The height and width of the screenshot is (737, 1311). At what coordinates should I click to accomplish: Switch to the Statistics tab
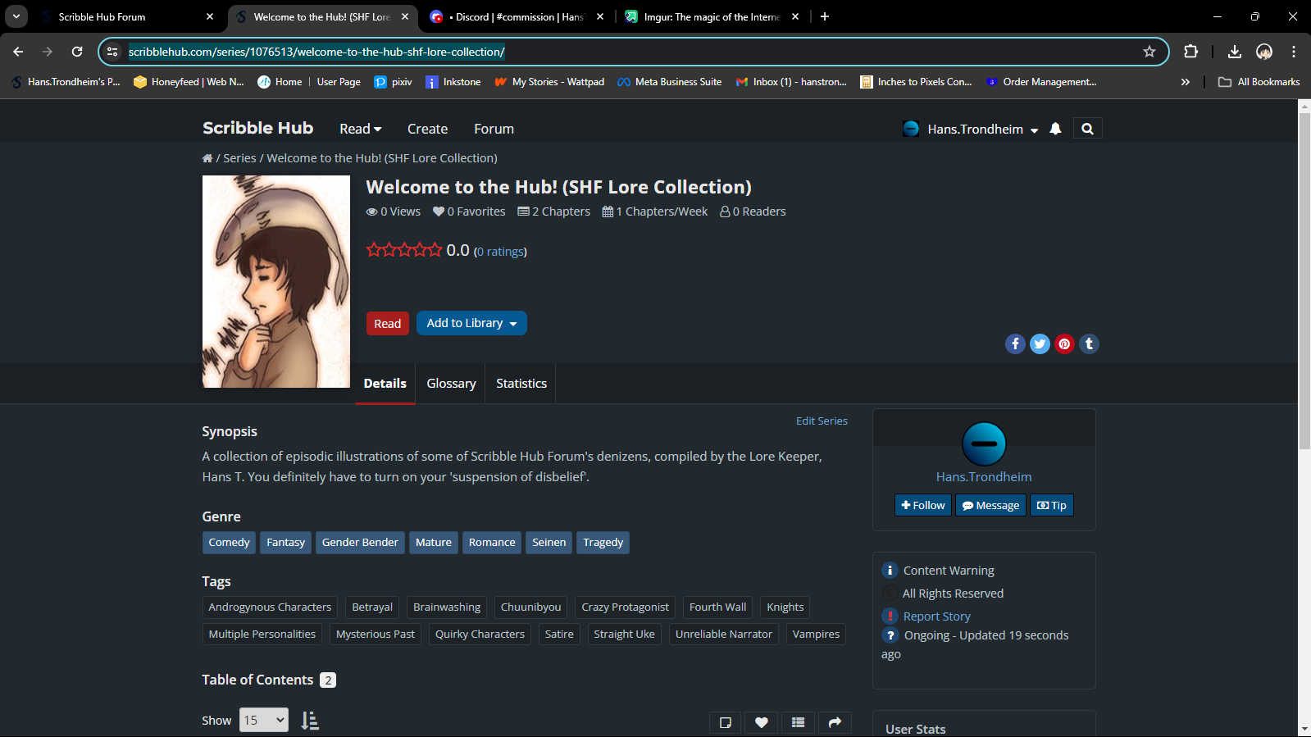coord(521,384)
